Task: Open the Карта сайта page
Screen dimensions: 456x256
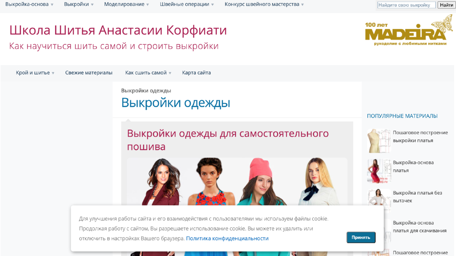Action: pyautogui.click(x=196, y=72)
